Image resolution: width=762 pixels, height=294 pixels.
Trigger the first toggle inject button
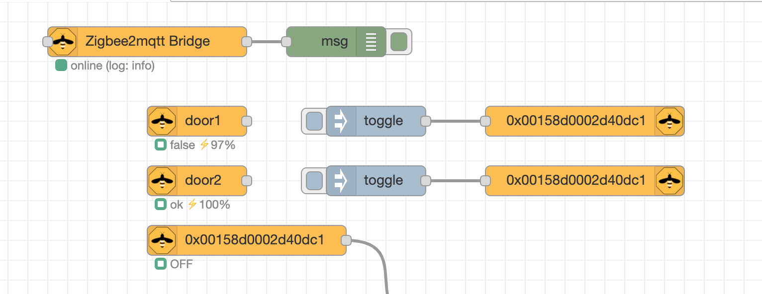coord(314,121)
